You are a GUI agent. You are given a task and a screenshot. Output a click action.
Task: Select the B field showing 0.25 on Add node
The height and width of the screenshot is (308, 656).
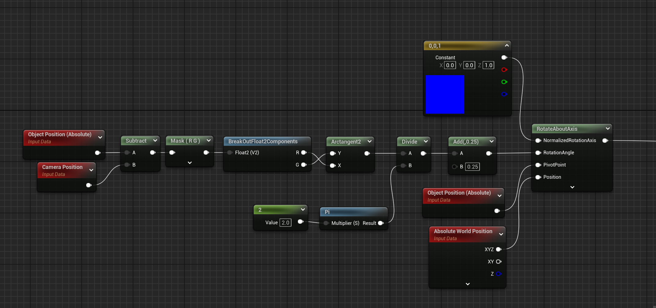(473, 167)
